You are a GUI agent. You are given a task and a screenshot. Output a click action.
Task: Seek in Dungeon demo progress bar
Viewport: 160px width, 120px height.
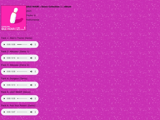click(x=22, y=85)
